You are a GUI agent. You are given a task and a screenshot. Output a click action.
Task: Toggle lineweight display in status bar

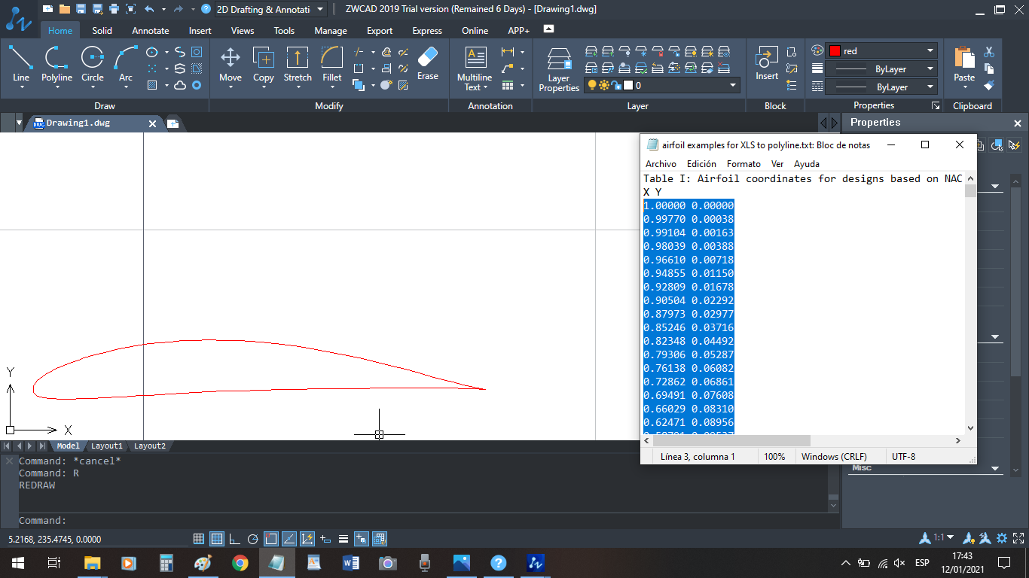[344, 539]
